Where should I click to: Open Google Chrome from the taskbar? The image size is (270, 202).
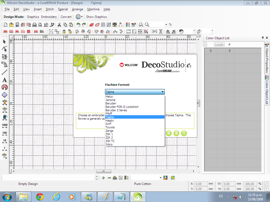pos(40,197)
